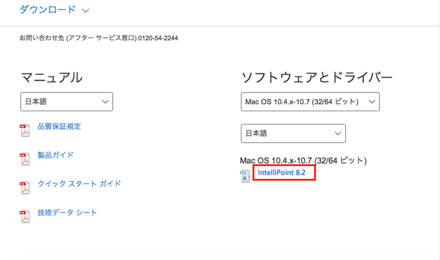This screenshot has height=260, width=440.
Task: Open the マニュアル language dropdown showing 日本語
Action: click(x=67, y=101)
